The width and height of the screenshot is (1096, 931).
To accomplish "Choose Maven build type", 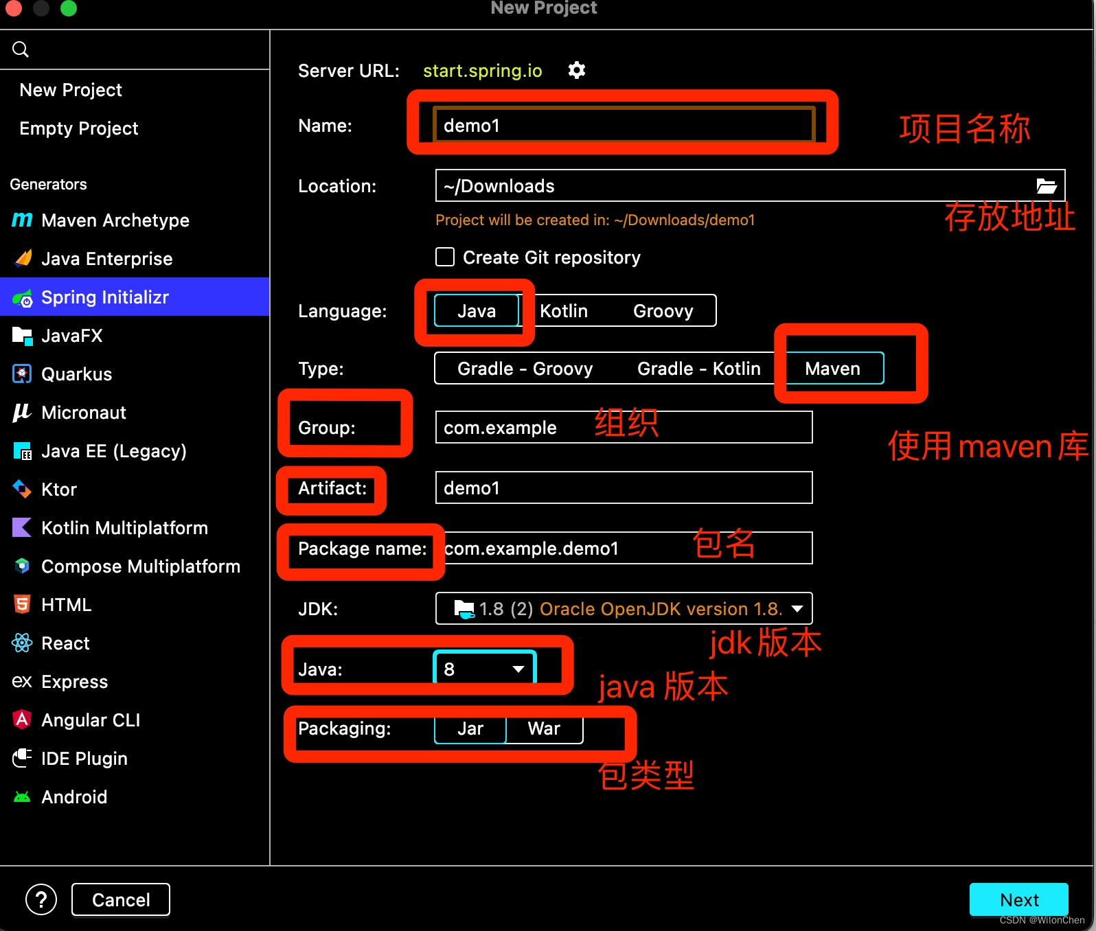I will pyautogui.click(x=833, y=369).
